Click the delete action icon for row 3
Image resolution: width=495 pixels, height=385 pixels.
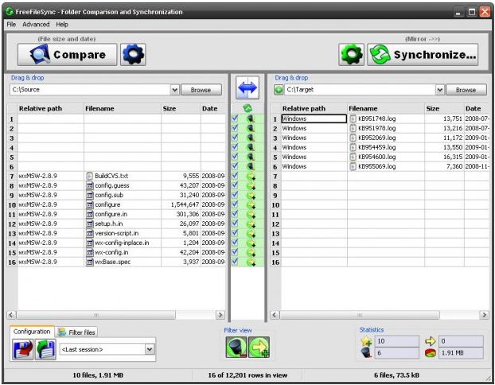(x=251, y=138)
